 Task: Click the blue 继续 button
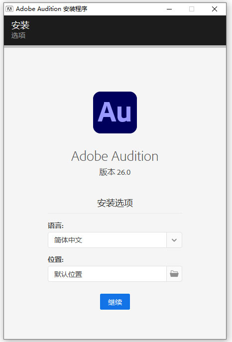[x=115, y=302]
